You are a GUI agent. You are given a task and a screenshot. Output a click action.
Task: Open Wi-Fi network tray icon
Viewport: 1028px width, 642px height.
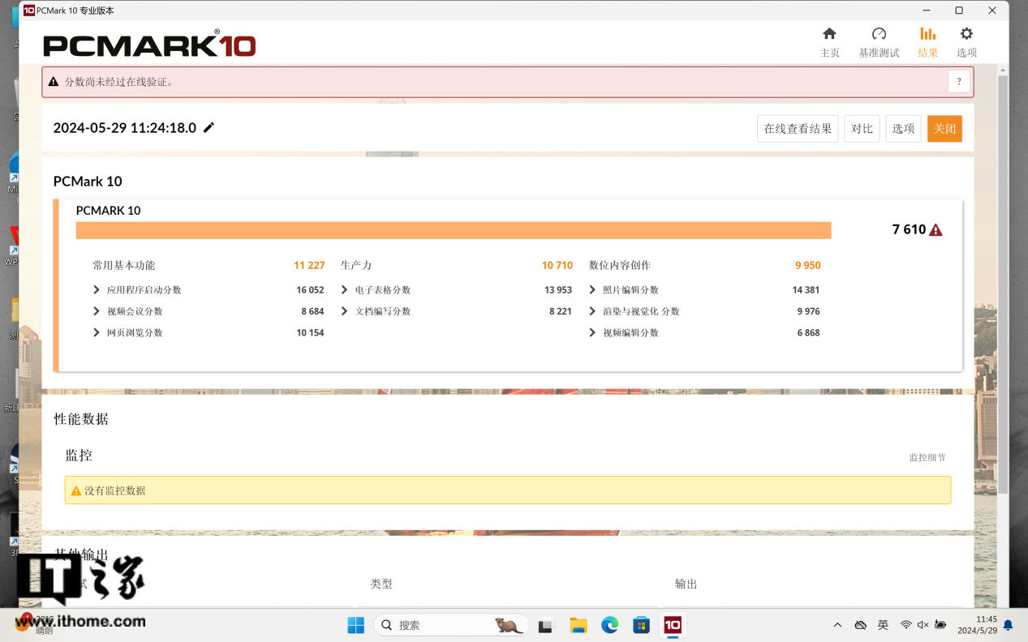pos(906,625)
